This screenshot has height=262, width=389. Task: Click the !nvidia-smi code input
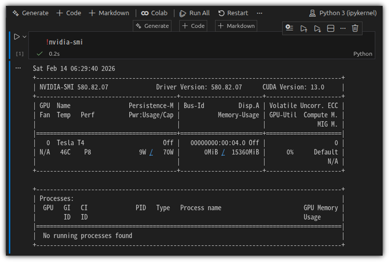pos(202,42)
